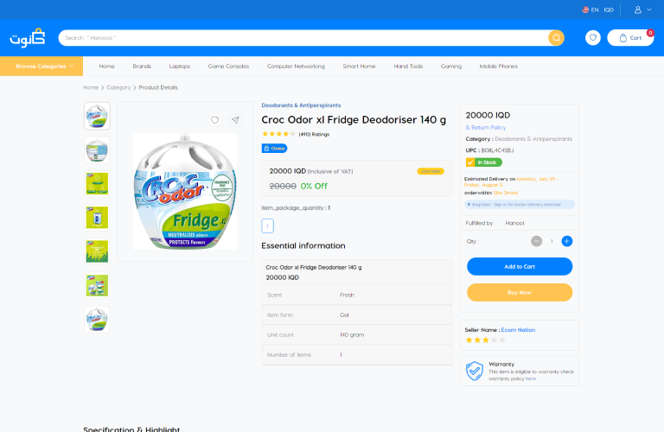The image size is (664, 432).
Task: Select fourth product thumbnail with fridge
Action: point(97,218)
